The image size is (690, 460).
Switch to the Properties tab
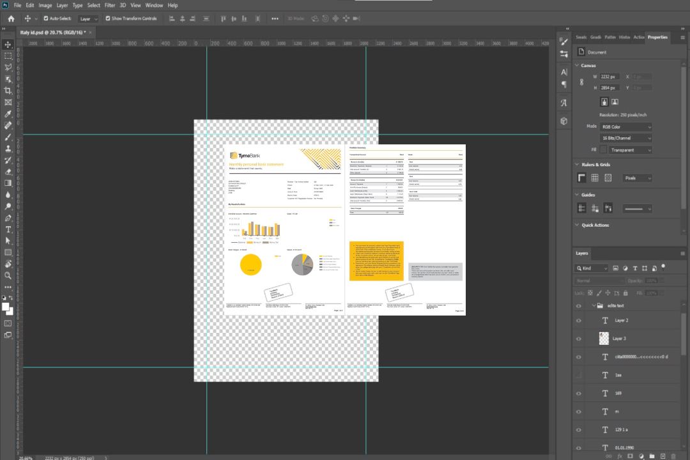coord(657,37)
